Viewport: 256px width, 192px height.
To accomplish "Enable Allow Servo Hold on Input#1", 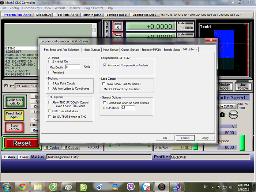I will pyautogui.click(x=103, y=84).
